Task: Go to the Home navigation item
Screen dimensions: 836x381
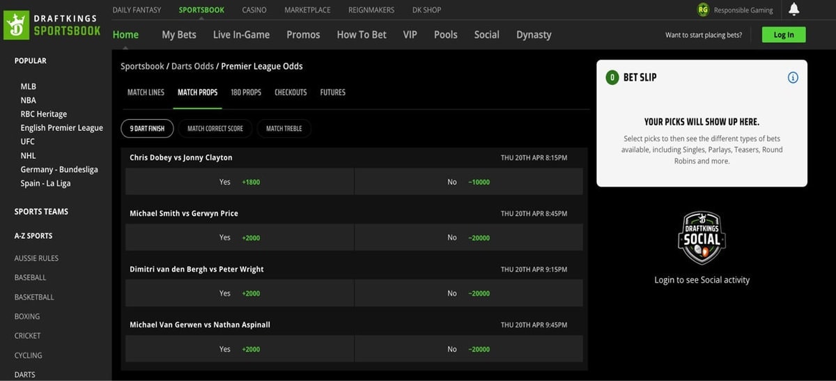Action: [125, 34]
